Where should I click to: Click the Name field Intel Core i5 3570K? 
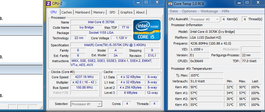[101, 22]
